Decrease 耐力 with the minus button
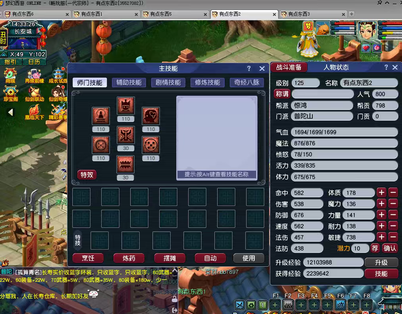402x314 pixels. point(393,226)
